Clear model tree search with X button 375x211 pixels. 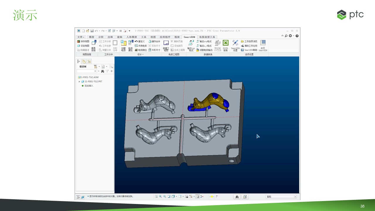[95, 71]
